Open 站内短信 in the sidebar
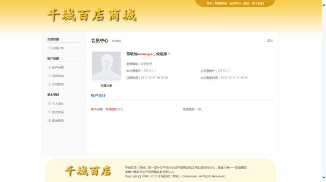Image resolution: width=326 pixels, height=182 pixels. (58, 84)
